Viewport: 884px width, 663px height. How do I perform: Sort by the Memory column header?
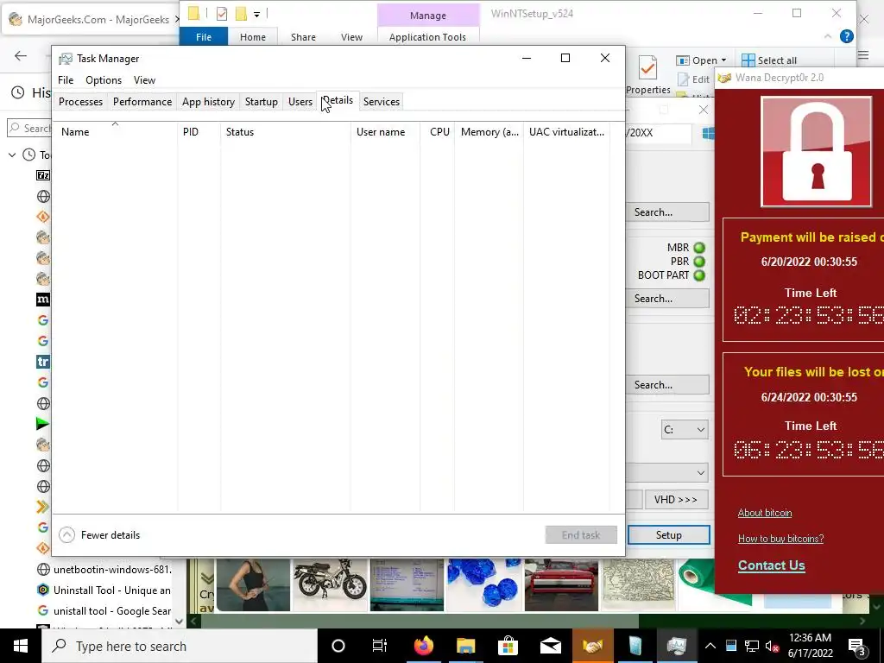pyautogui.click(x=489, y=132)
